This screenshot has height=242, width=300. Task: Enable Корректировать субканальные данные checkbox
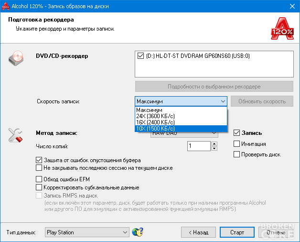(x=39, y=187)
